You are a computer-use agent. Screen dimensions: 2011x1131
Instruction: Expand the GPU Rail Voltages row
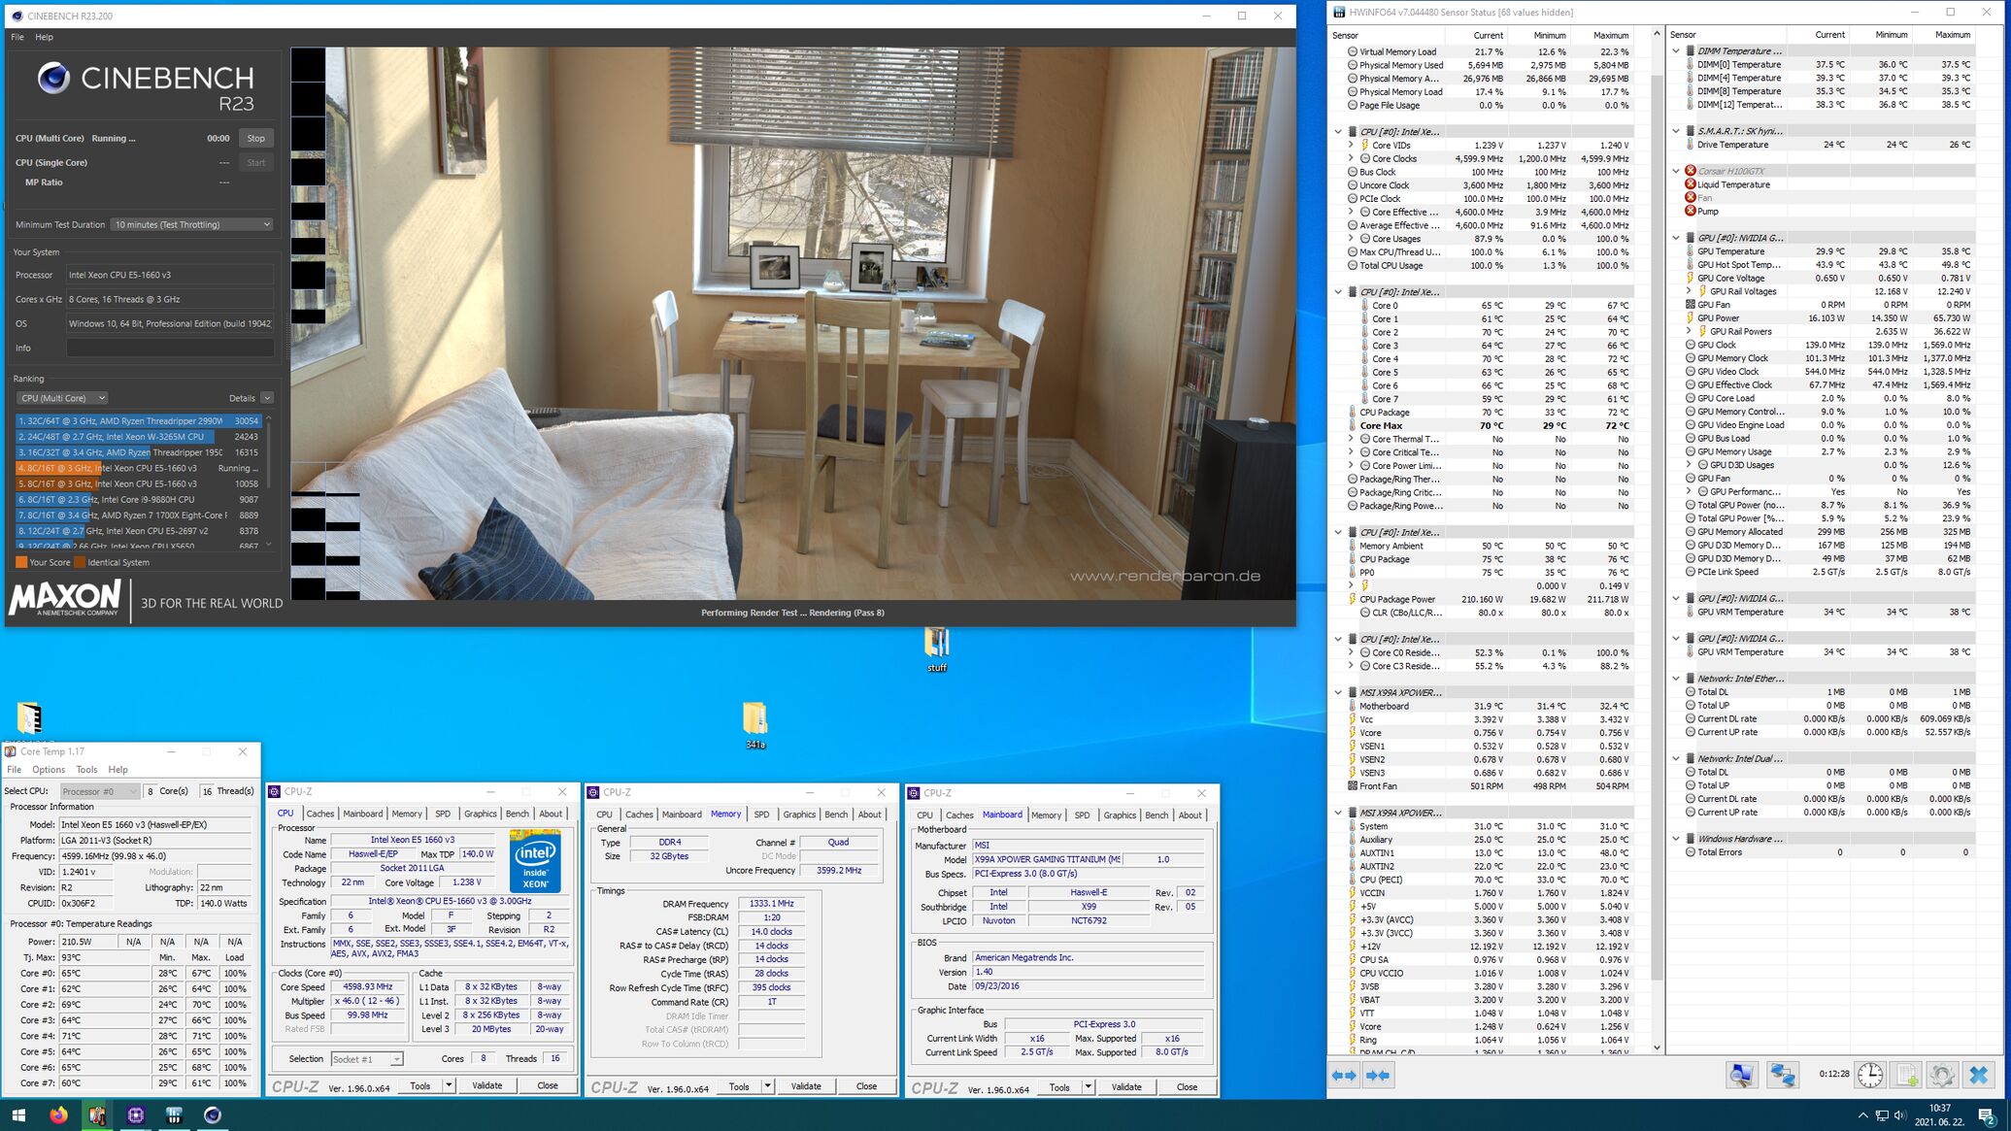click(x=1689, y=291)
